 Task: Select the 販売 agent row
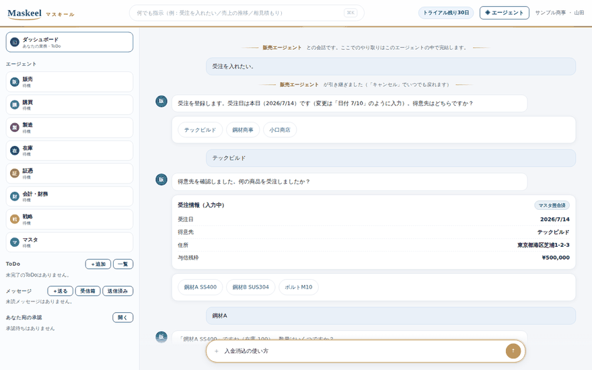(69, 82)
